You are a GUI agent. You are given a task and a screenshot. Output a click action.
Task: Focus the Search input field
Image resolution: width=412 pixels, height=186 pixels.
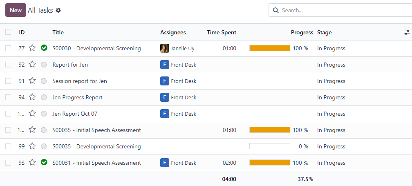[343, 10]
